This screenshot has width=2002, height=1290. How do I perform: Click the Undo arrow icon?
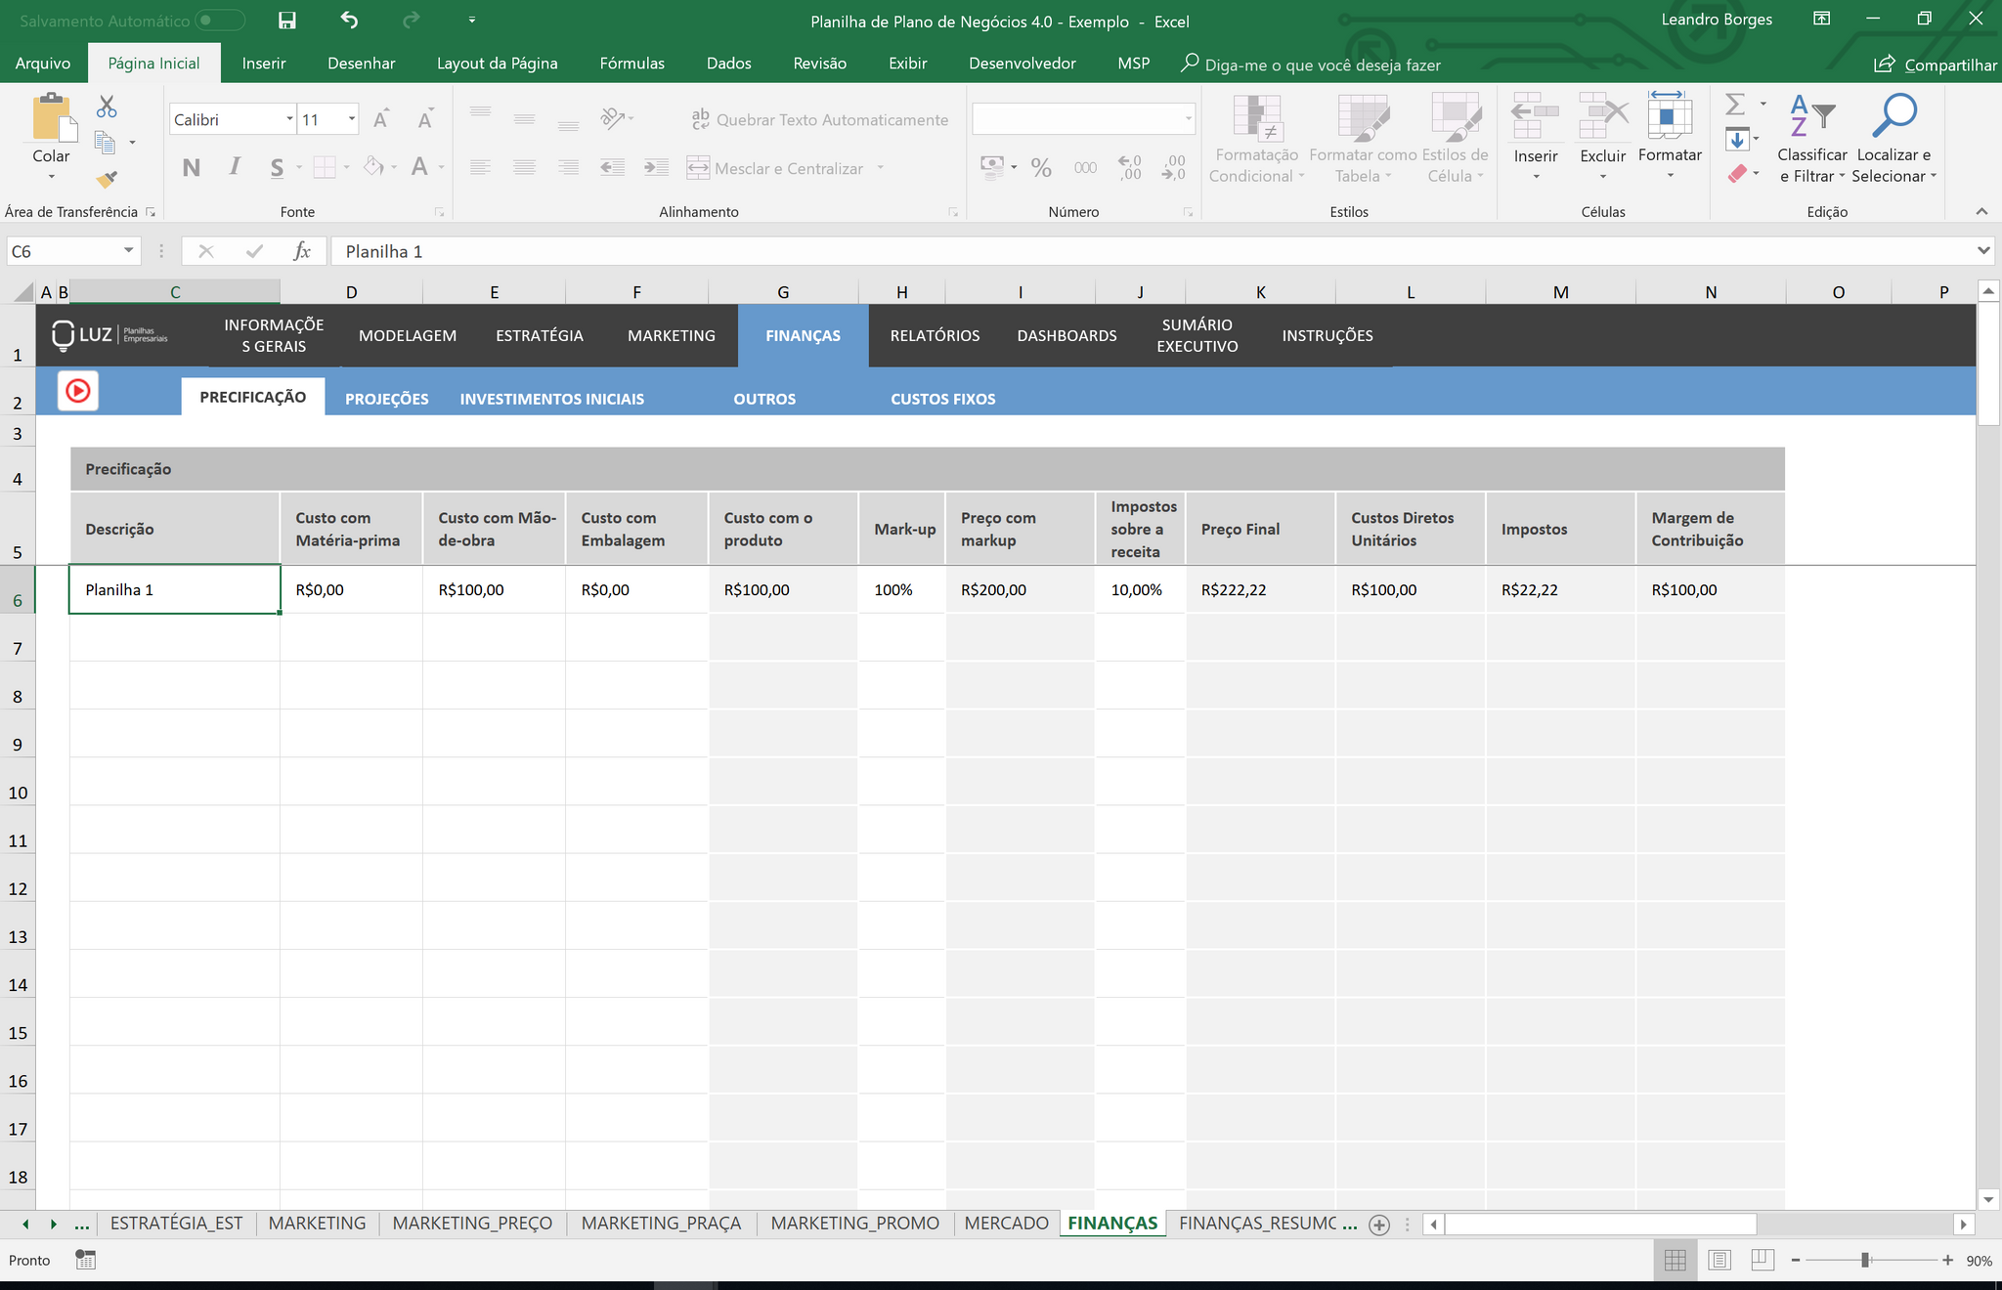[349, 21]
